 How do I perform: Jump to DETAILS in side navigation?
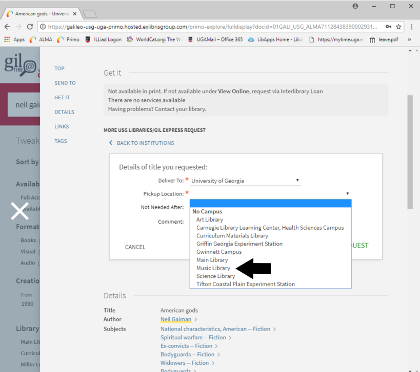tap(64, 112)
